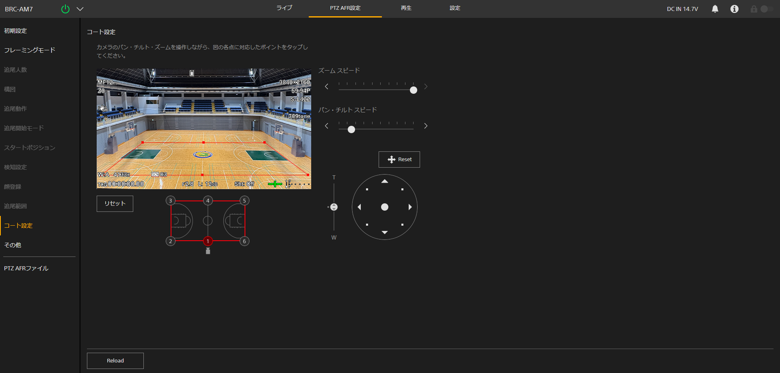Open the notifications bell icon
780x373 pixels.
tap(715, 9)
